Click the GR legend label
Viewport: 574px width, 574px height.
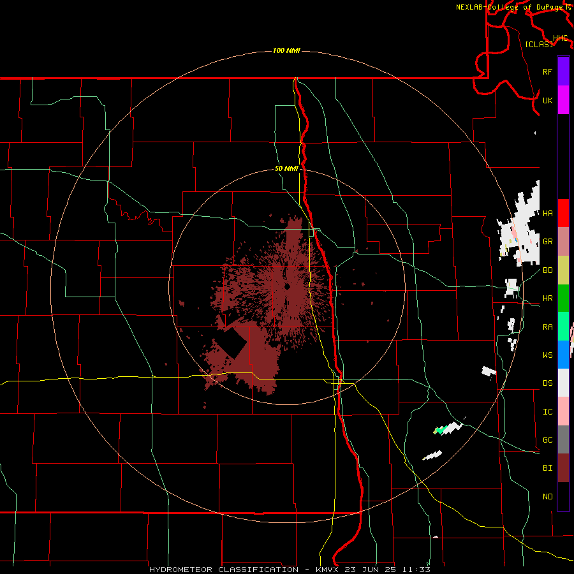(547, 242)
